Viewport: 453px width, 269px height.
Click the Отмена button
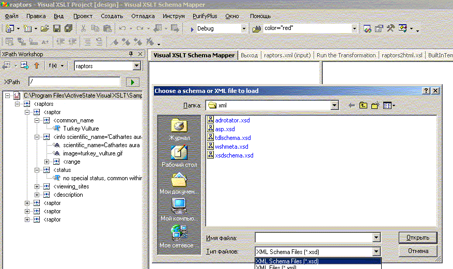click(x=418, y=251)
